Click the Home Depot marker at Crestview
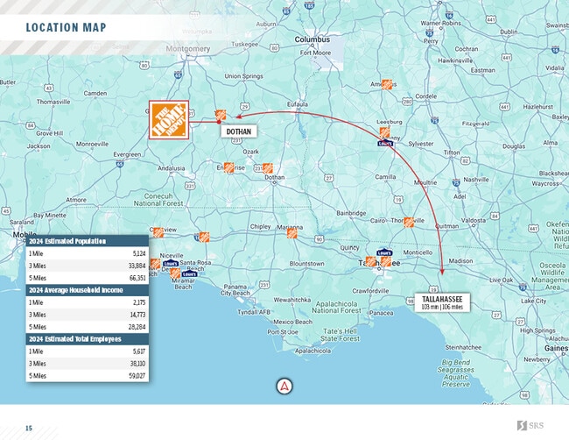This screenshot has width=569, height=440. 158,232
